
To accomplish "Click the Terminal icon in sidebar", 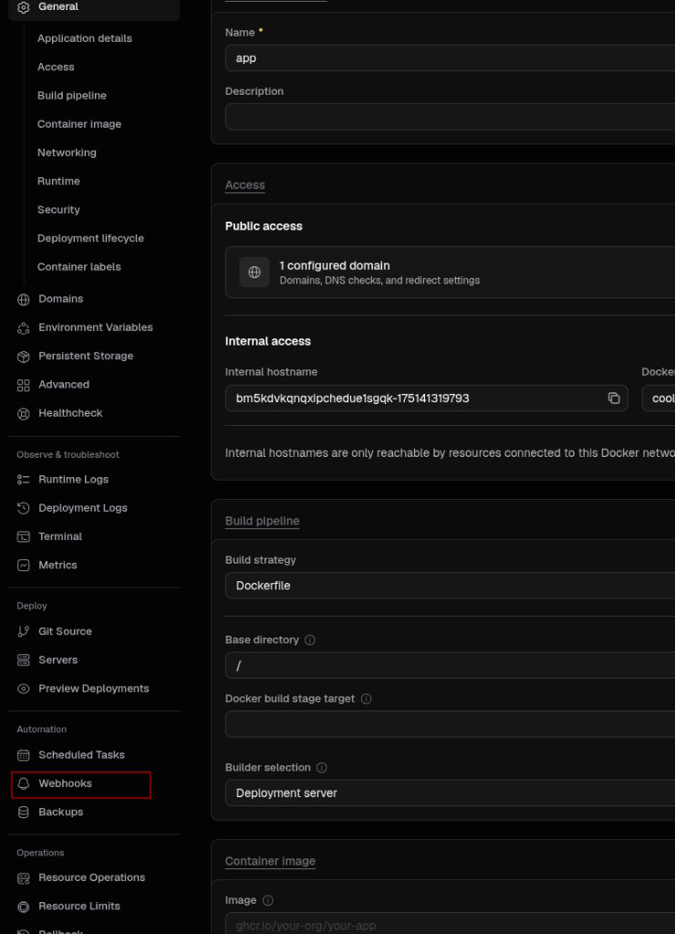I will pos(23,536).
